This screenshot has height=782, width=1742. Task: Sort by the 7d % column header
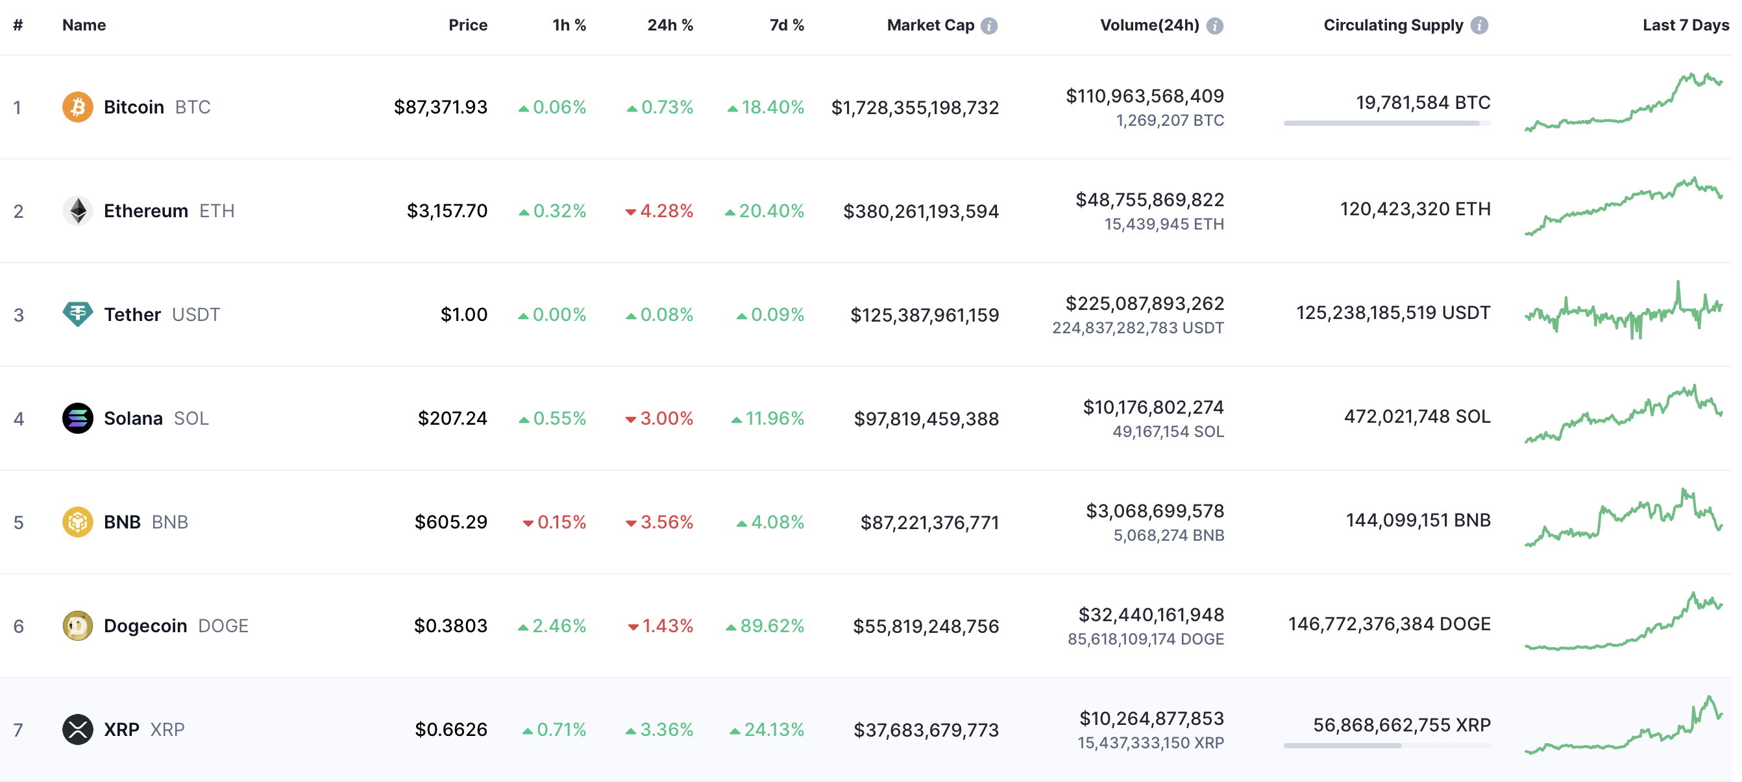pos(787,25)
